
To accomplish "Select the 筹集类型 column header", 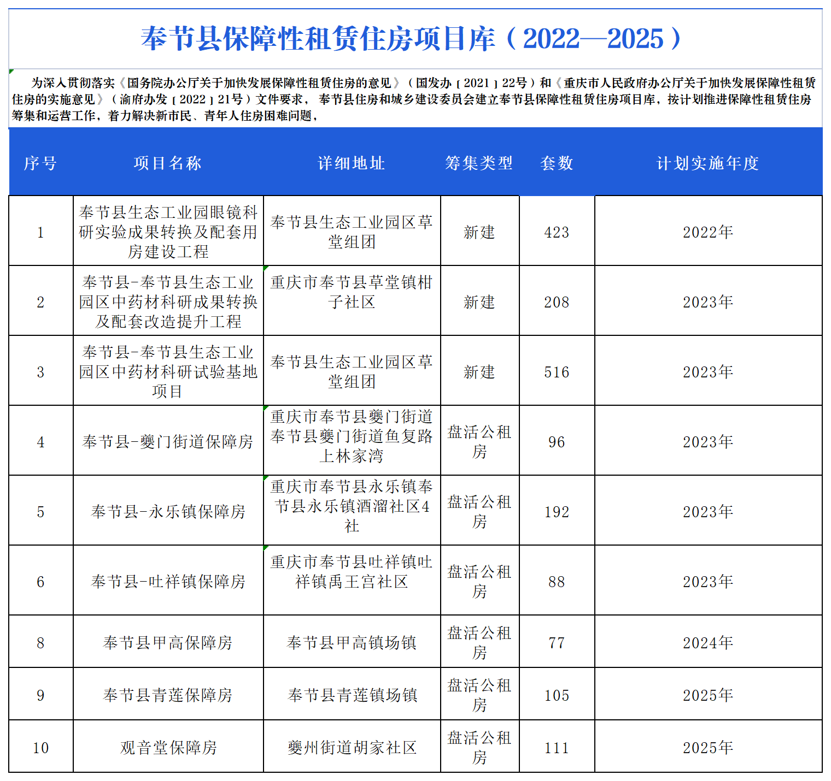I will point(480,162).
